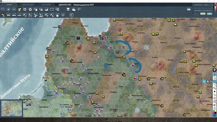
Task: Select the blue highlighter sub-tool on map
Action: coord(204,81)
